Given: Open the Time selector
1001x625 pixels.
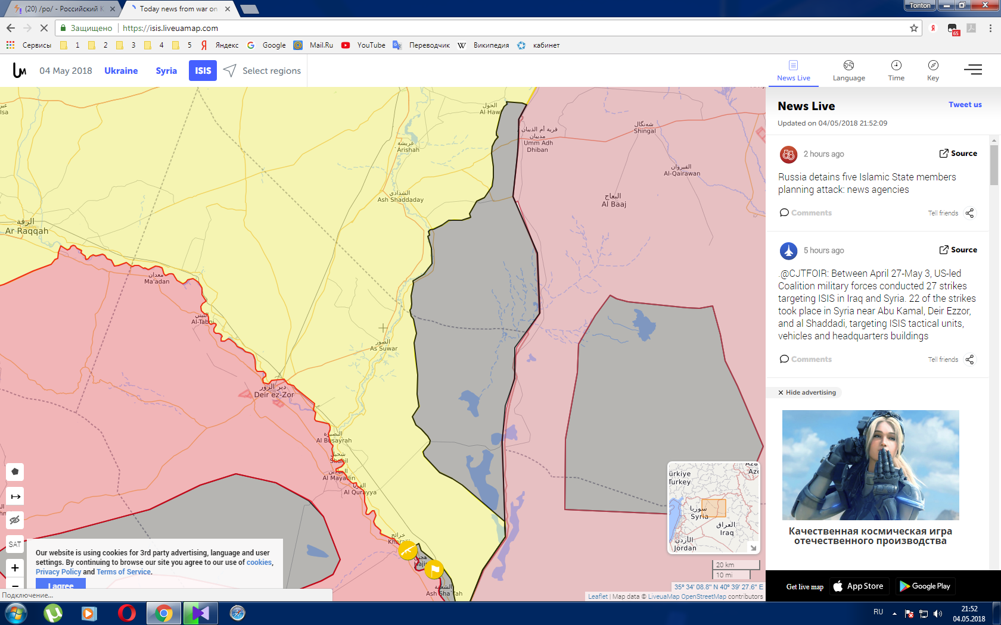Looking at the screenshot, I should point(896,70).
